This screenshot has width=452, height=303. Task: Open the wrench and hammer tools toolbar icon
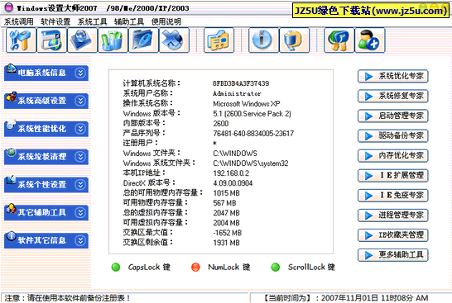(x=21, y=40)
